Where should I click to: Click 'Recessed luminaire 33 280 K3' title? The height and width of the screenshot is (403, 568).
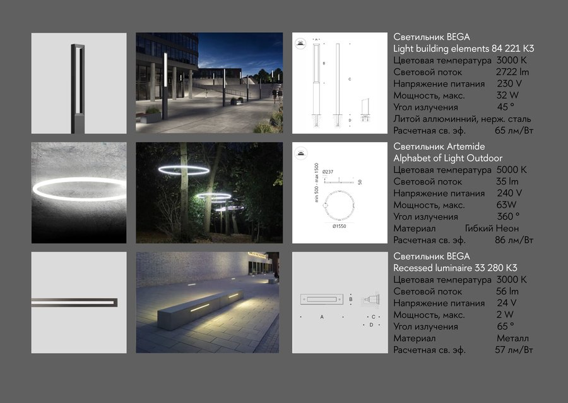[x=455, y=268]
